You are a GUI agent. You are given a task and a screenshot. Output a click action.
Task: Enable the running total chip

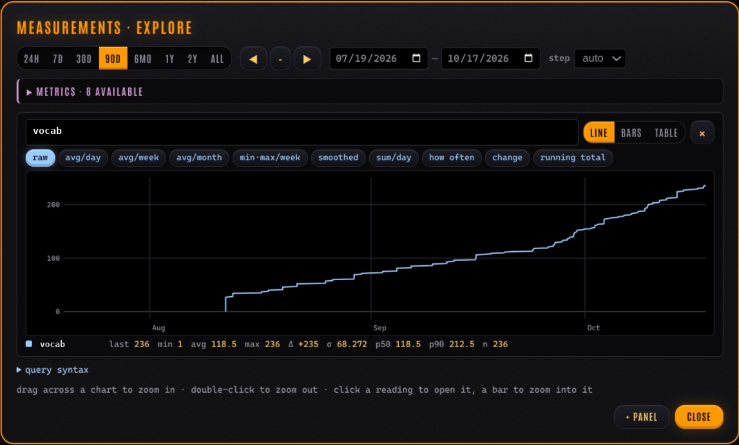(573, 158)
